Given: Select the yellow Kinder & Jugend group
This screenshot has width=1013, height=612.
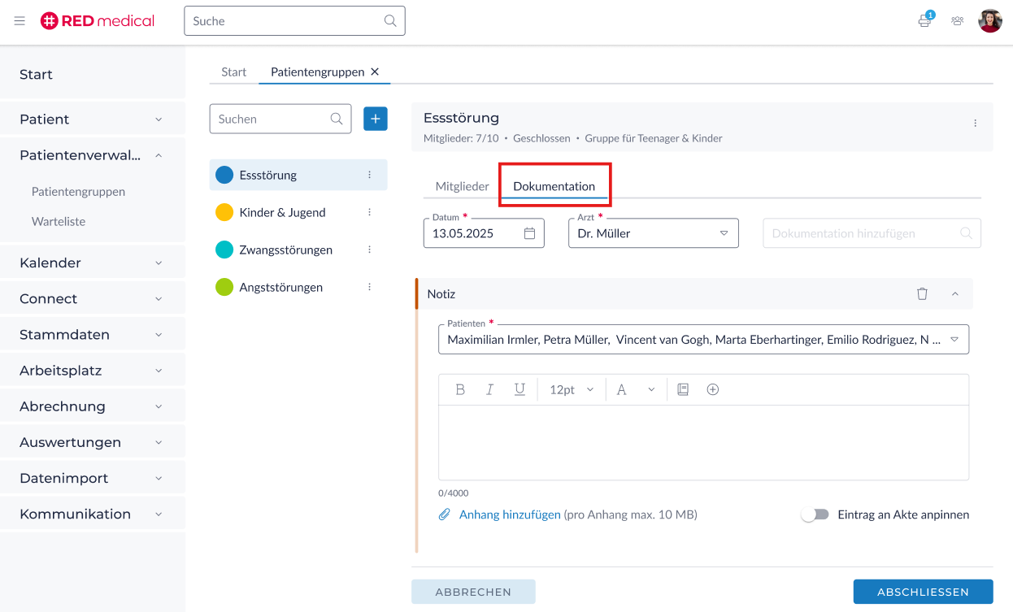Looking at the screenshot, I should [x=282, y=212].
